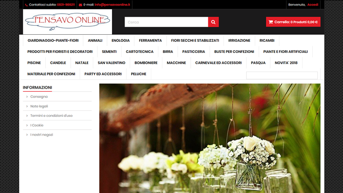The width and height of the screenshot is (343, 193).
Task: Click the empty field beside the category menu
Action: (x=282, y=76)
